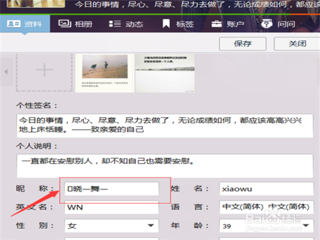The width and height of the screenshot is (320, 240).
Task: Add a new photo with the plus tile
Action: pos(44,70)
